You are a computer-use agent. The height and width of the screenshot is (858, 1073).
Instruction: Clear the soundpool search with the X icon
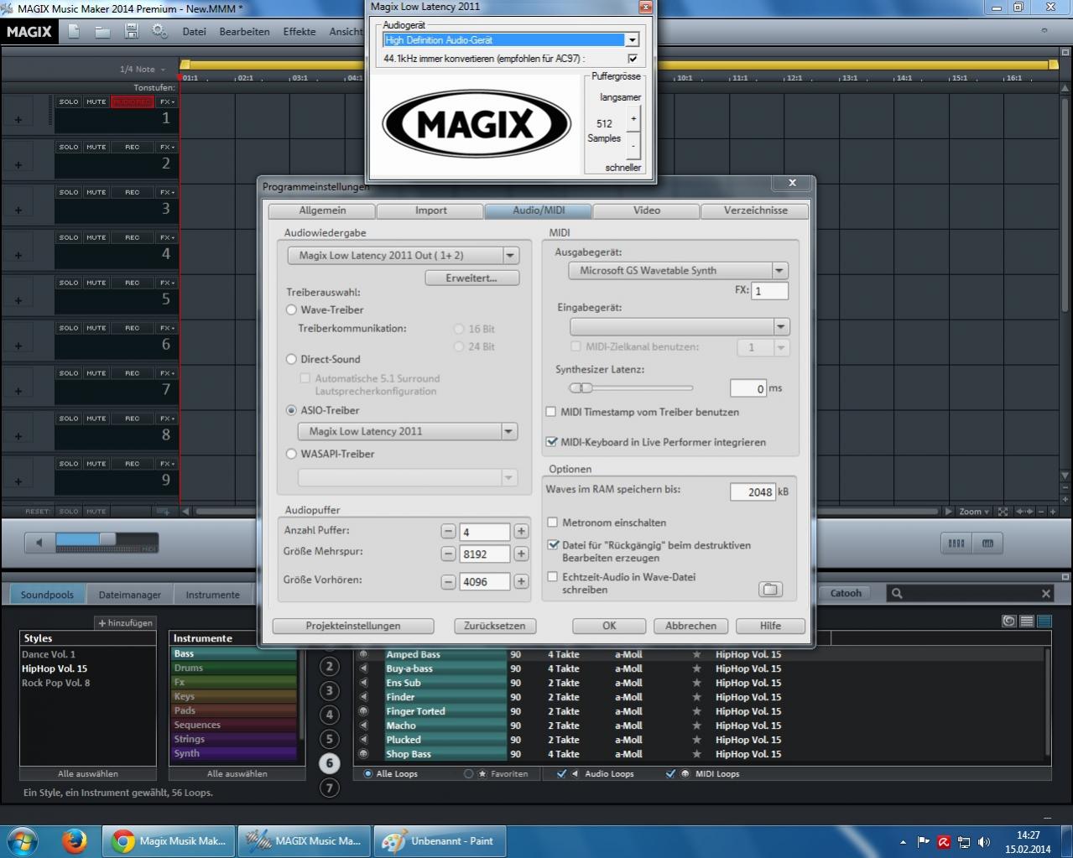click(x=1046, y=593)
